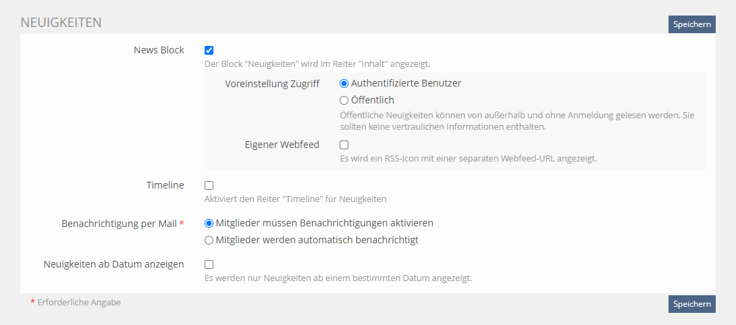Choose 'Mitglieder müssen Benachrichtigungen aktivieren' radio option
736x325 pixels.
coord(209,223)
